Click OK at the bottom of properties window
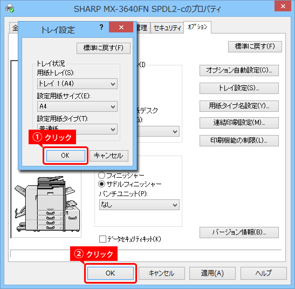The width and height of the screenshot is (295, 289). 111,273
